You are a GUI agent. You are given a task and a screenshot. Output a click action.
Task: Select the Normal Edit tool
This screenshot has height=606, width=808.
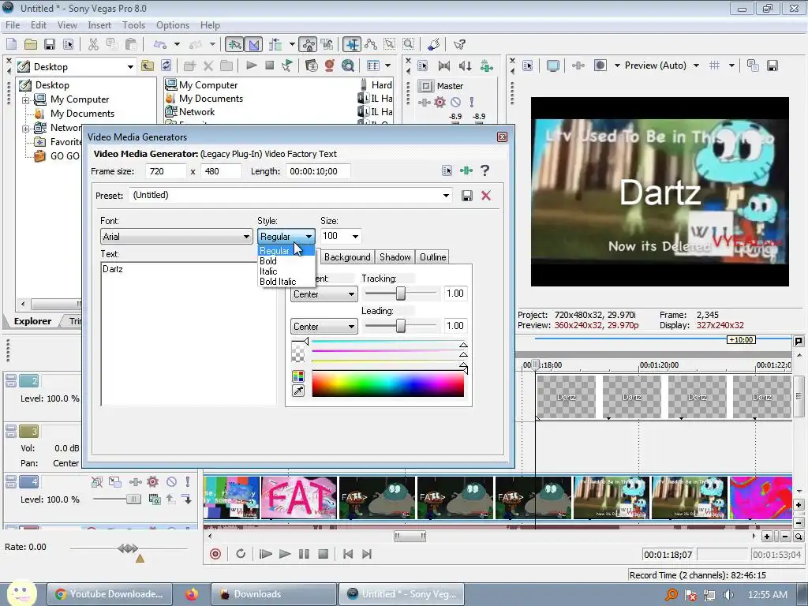coord(352,44)
